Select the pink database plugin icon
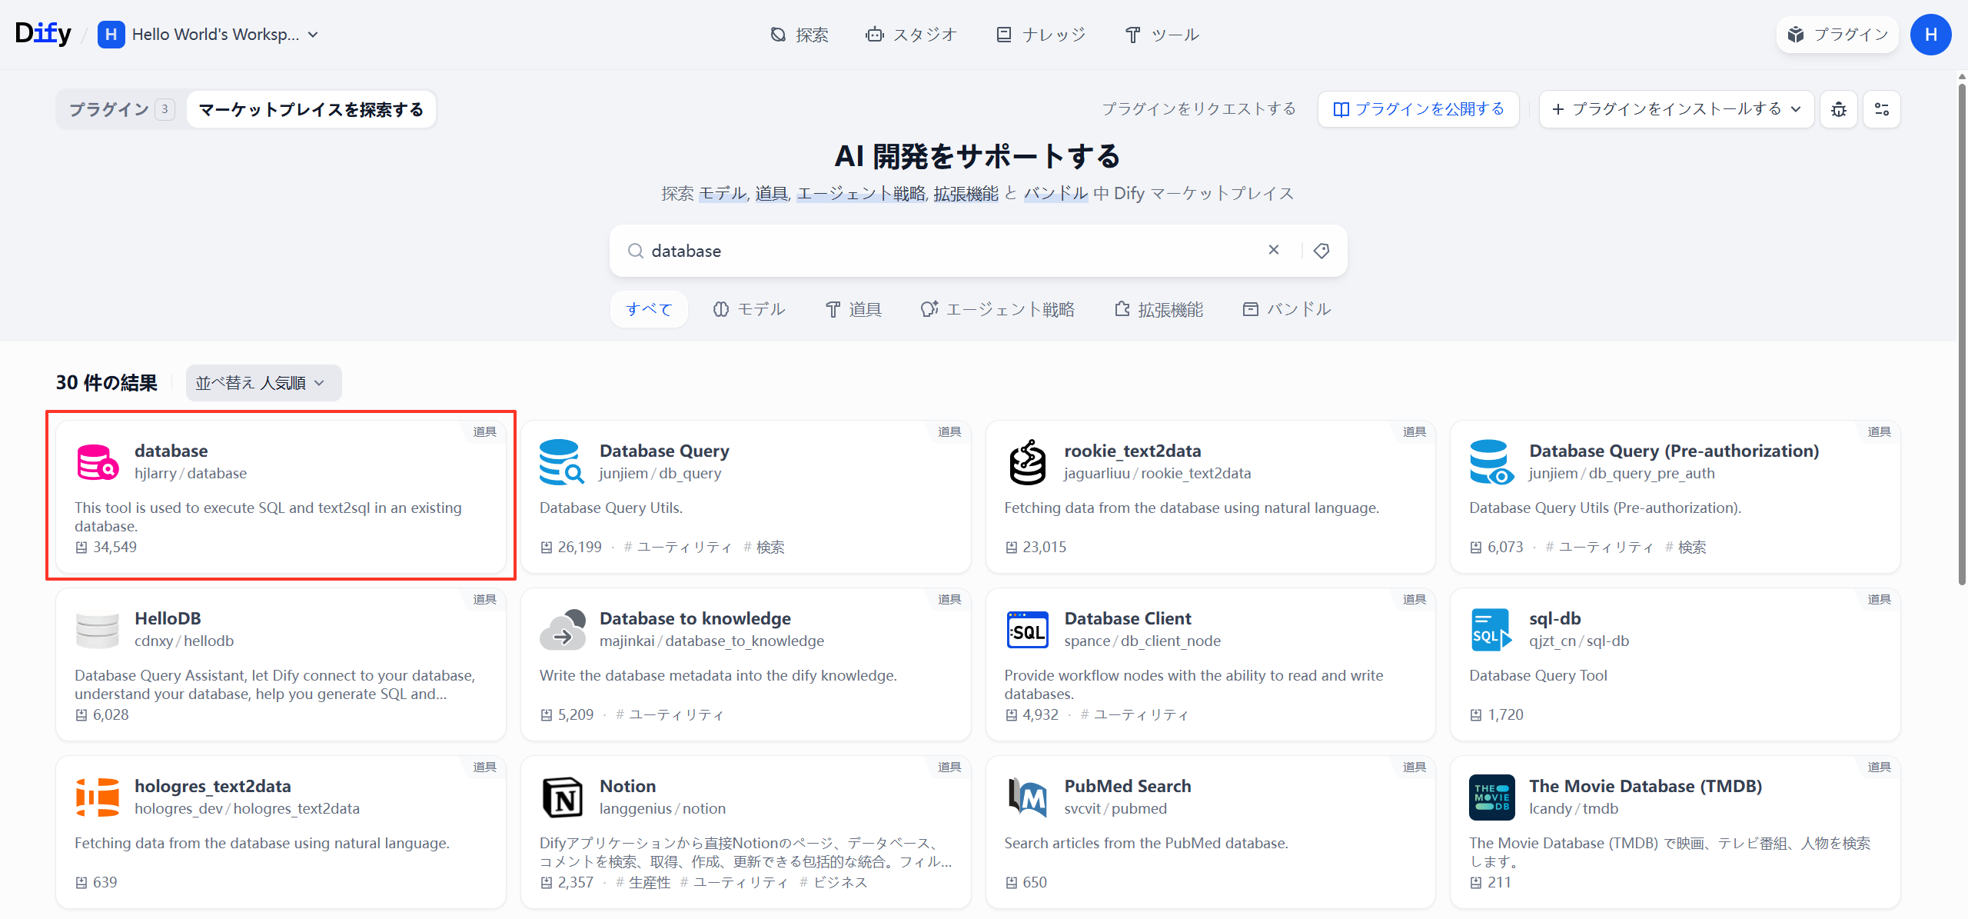 click(97, 461)
